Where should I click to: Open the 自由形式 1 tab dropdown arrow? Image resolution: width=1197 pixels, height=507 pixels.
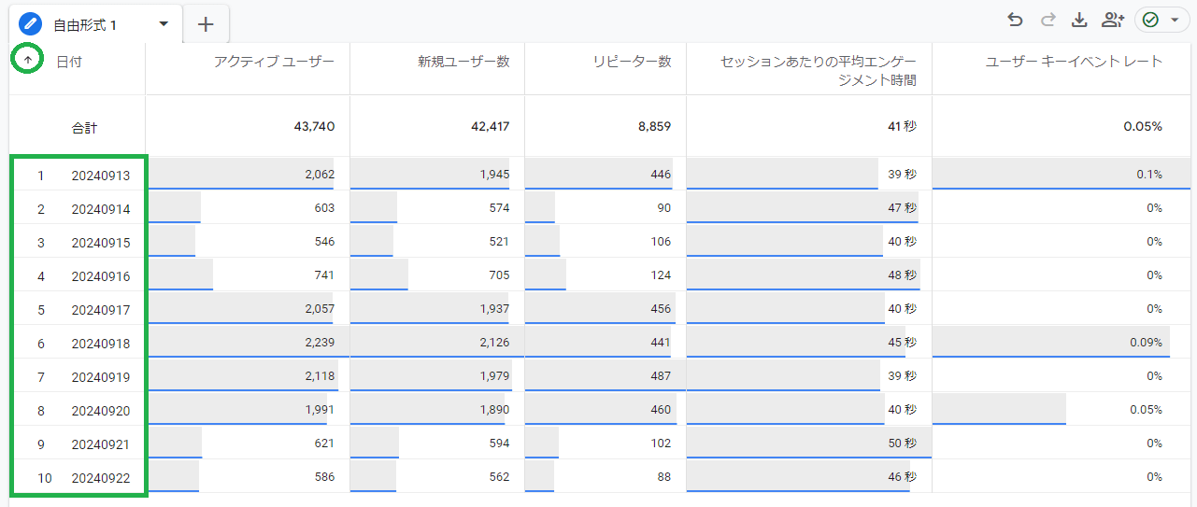(x=164, y=24)
